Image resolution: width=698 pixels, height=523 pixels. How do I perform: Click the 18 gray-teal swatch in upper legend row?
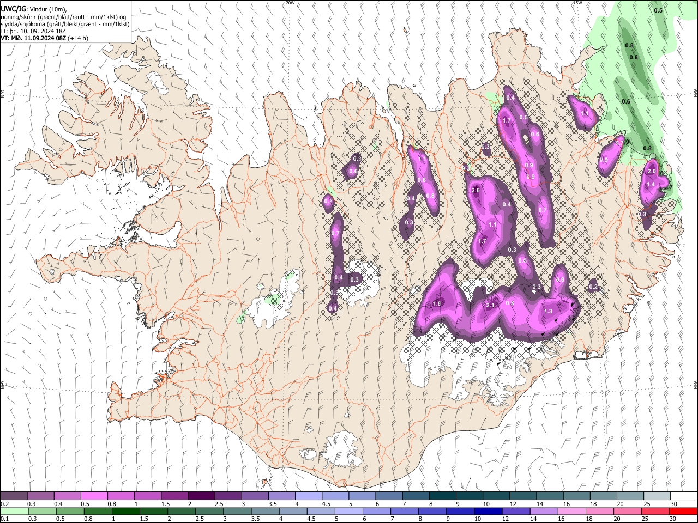pyautogui.click(x=604, y=496)
